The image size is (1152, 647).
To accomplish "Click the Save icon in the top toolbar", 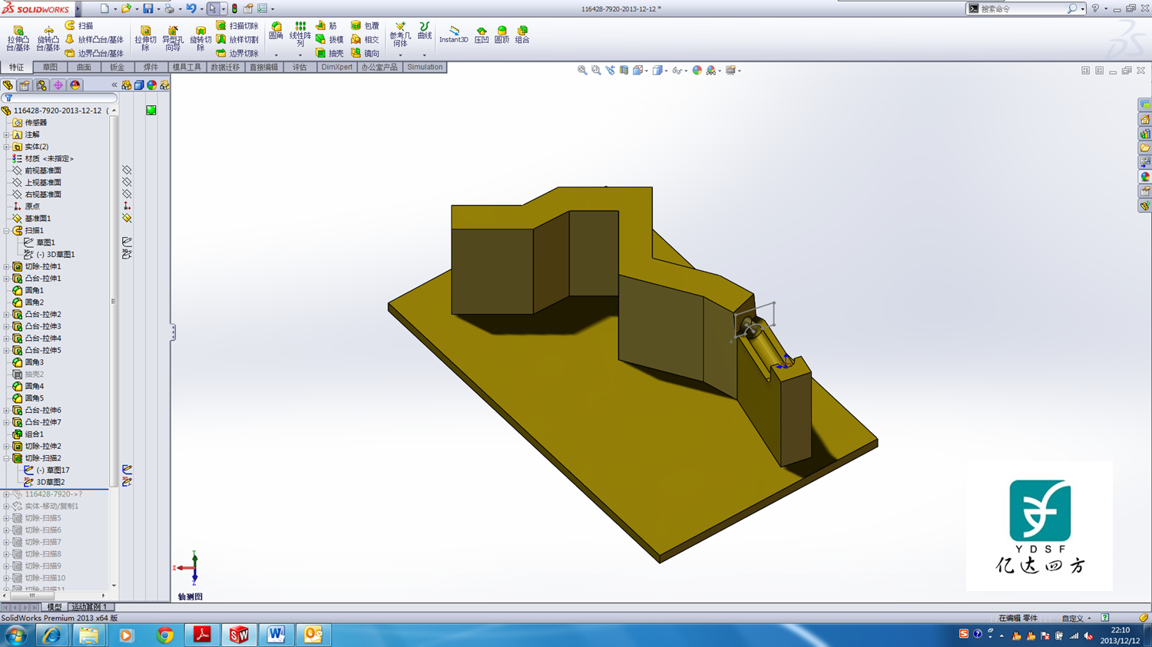I will point(148,8).
